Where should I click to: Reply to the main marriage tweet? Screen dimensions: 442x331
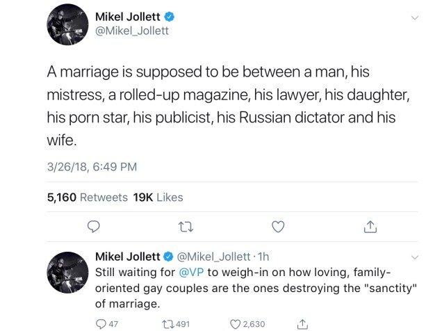pyautogui.click(x=95, y=227)
